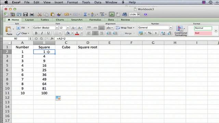Click the Clear eraser icon

18,33
